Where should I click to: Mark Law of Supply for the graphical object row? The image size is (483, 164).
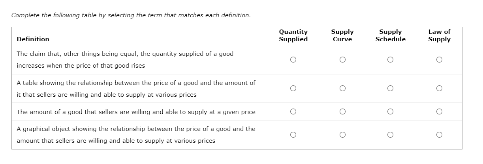[439, 135]
